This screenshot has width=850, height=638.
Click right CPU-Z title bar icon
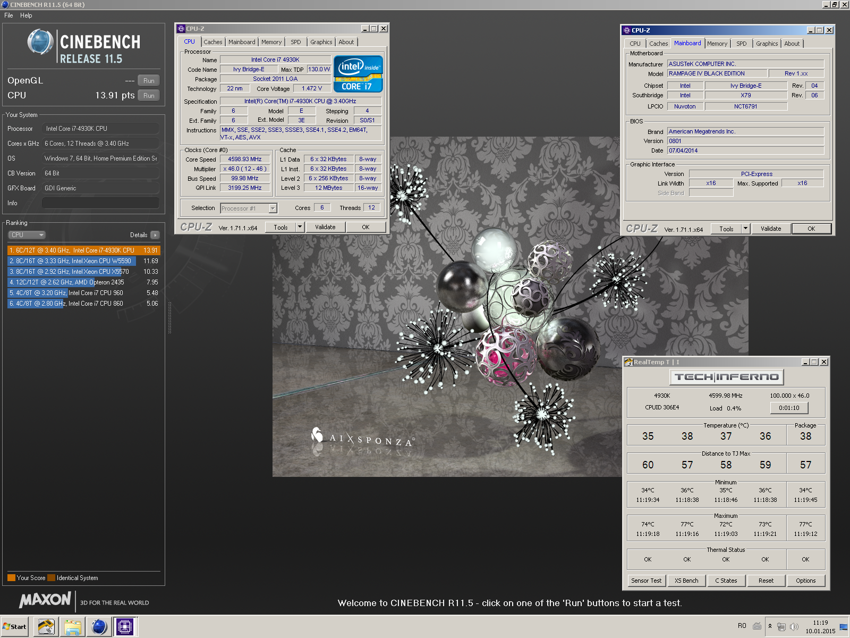(x=627, y=30)
